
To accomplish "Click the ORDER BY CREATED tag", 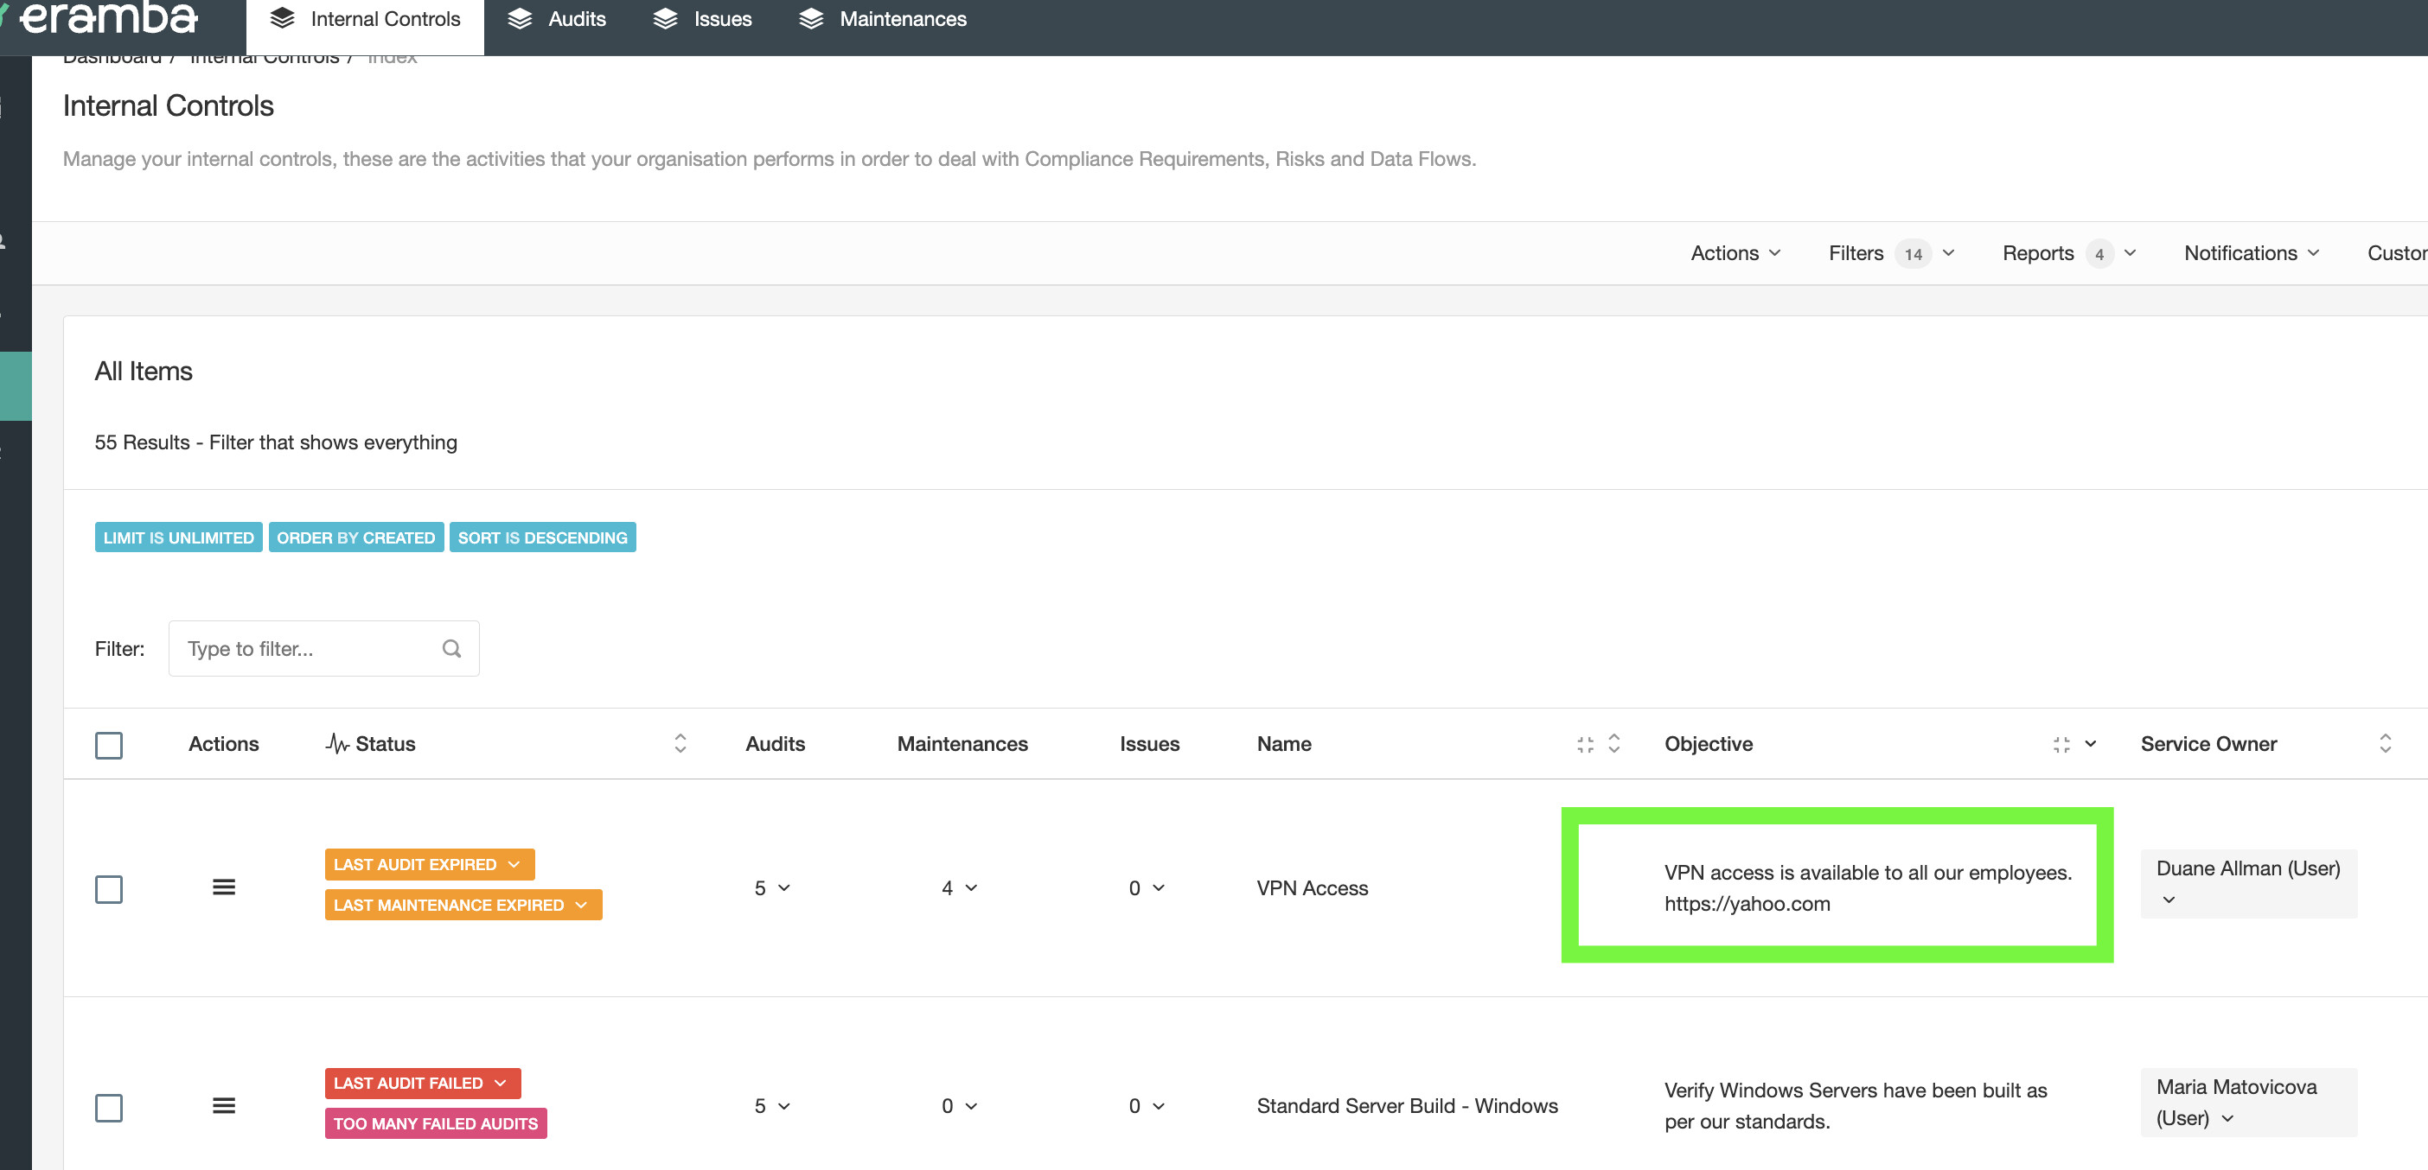I will tap(355, 537).
